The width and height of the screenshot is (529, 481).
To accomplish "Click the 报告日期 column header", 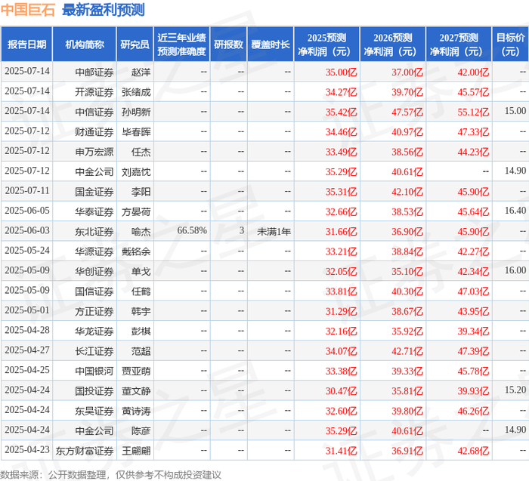I will tap(26, 45).
